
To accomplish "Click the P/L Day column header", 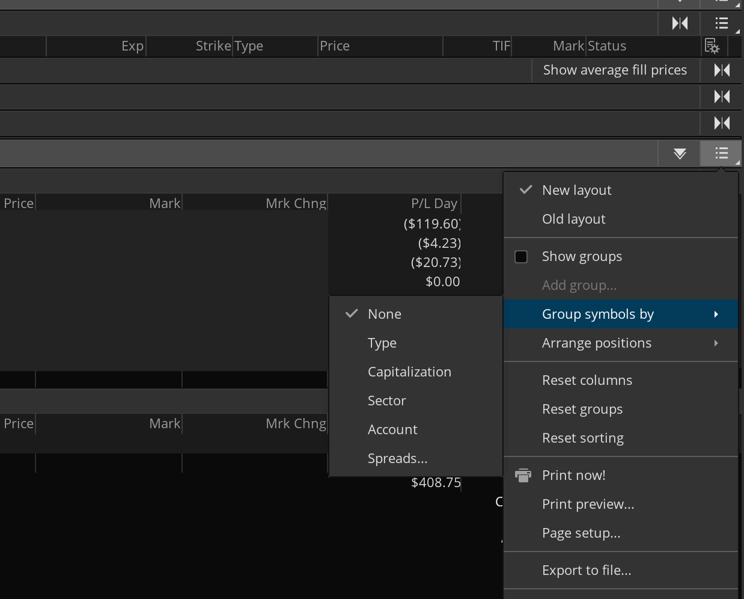I will tap(435, 203).
